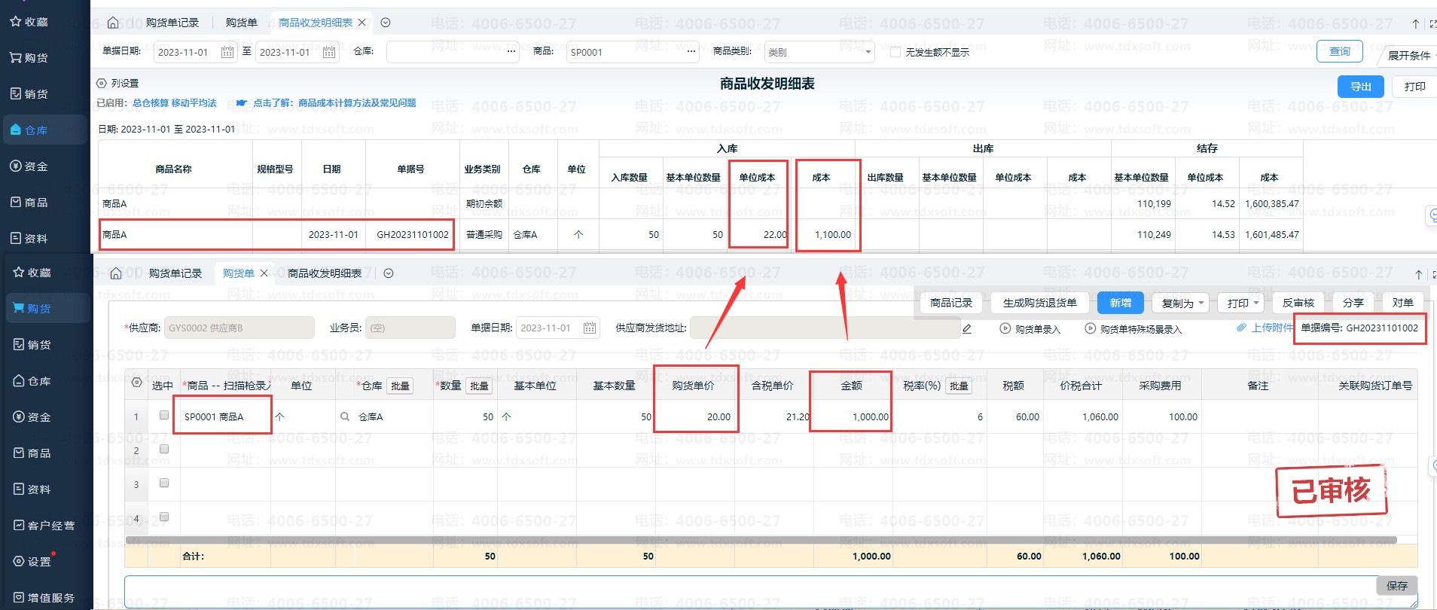The height and width of the screenshot is (610, 1437).
Task: Open tab list circle-arrow in top tab bar
Action: point(386,23)
